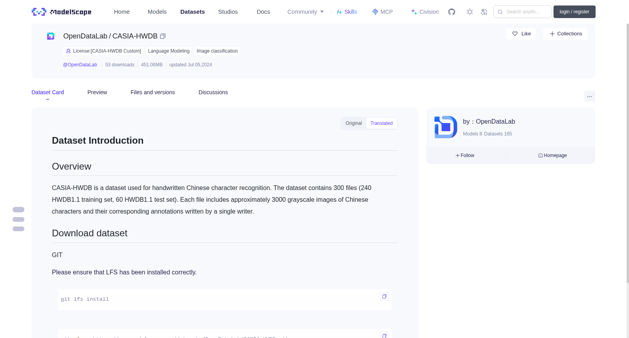The image size is (629, 338).
Task: Click the Language Modeling tag
Action: pyautogui.click(x=169, y=51)
